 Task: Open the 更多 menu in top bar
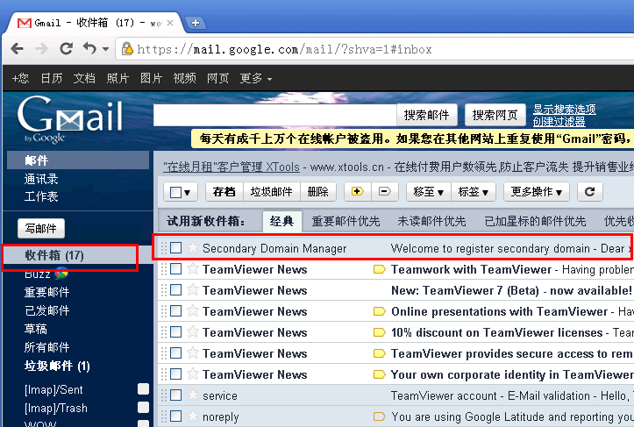pyautogui.click(x=256, y=78)
